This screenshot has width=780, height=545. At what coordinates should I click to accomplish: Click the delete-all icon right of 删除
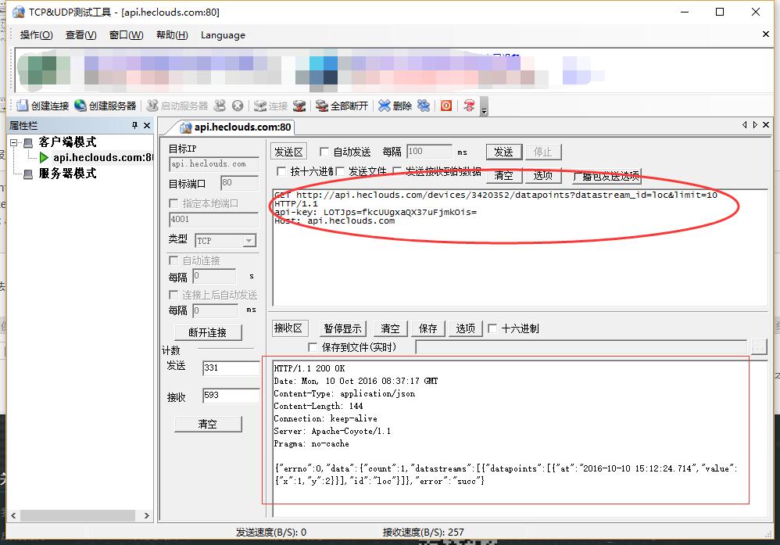point(424,106)
